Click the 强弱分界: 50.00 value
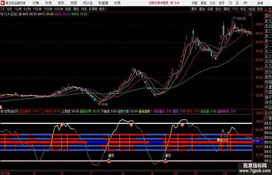272x175 pixels. click(90, 111)
